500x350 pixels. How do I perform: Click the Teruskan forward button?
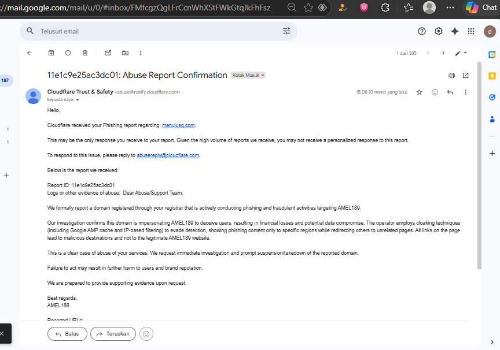[x=113, y=334]
